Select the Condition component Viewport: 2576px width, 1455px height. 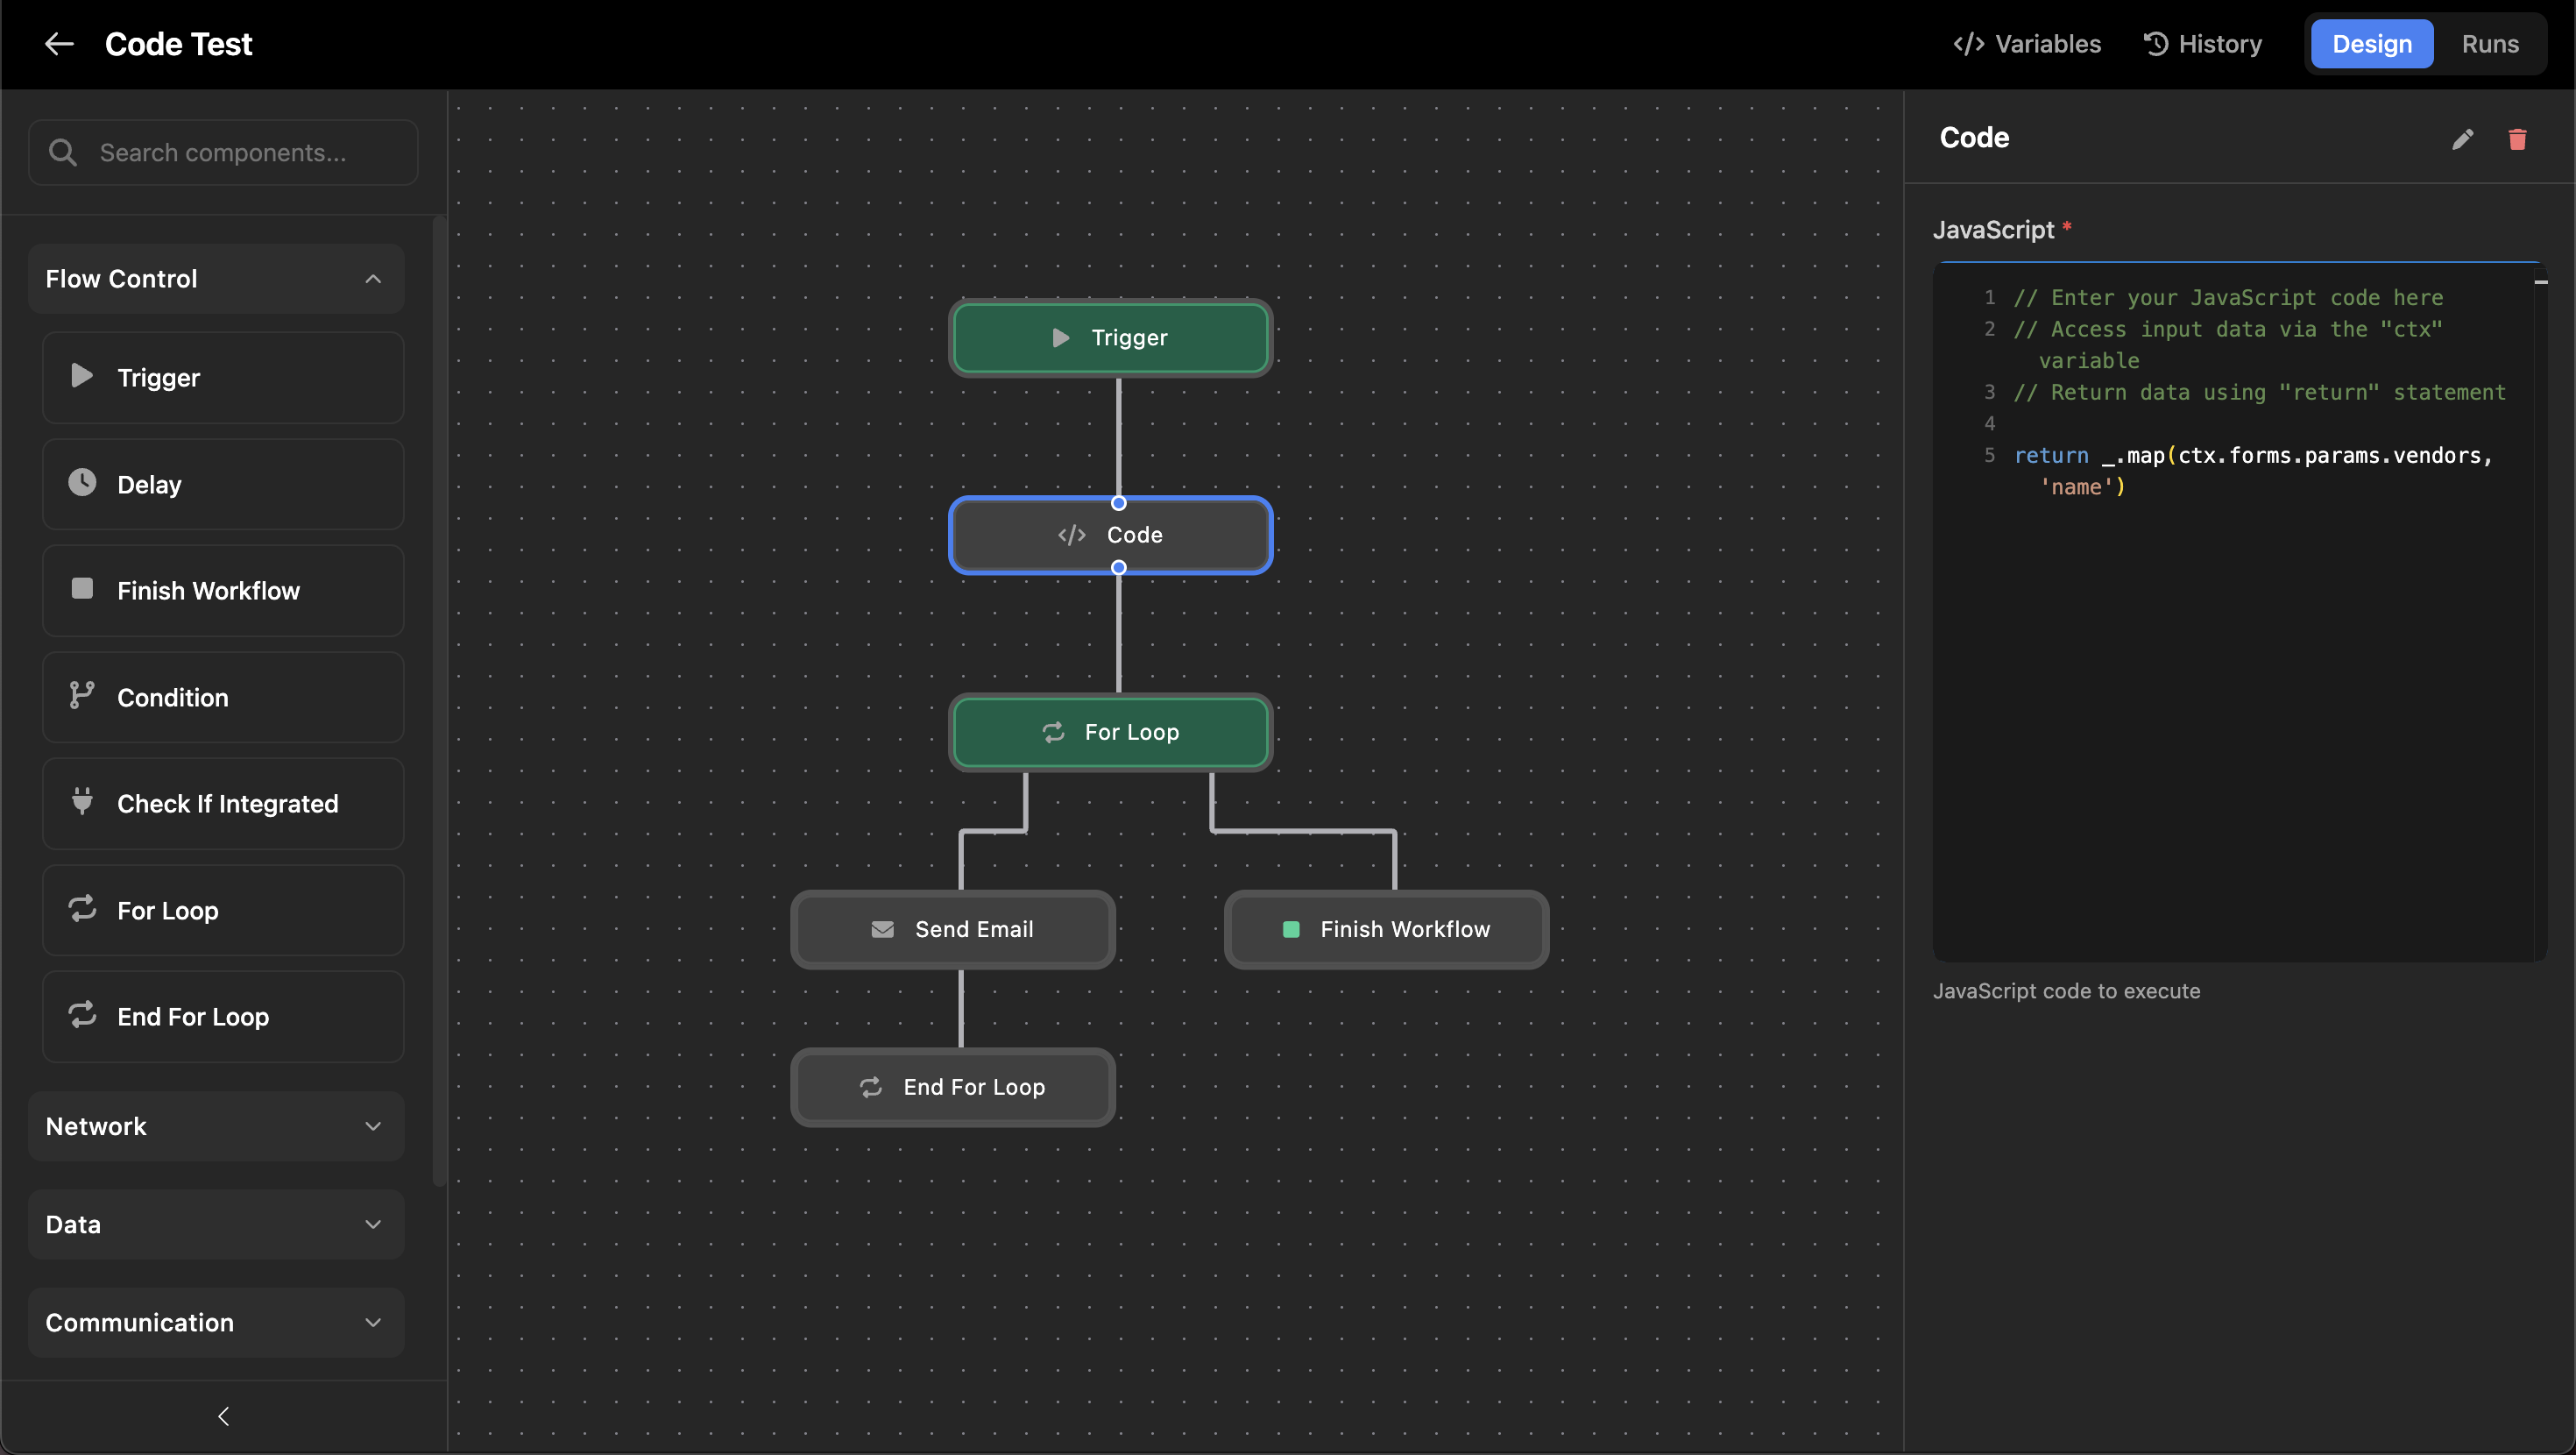[x=223, y=698]
